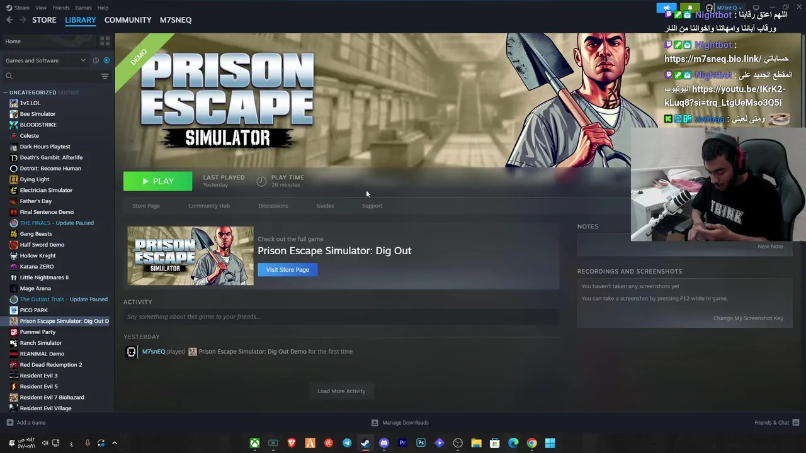Screen dimensions: 806x453
Task: Click Add a Game plus icon
Action: [9, 423]
